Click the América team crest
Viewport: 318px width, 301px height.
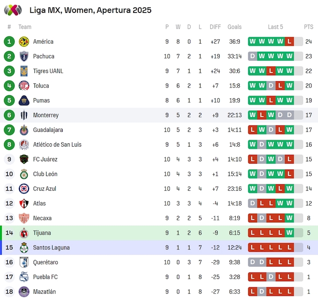tap(24, 41)
